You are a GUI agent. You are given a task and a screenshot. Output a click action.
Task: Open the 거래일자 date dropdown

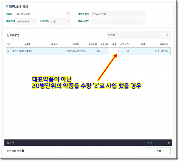[34, 21]
